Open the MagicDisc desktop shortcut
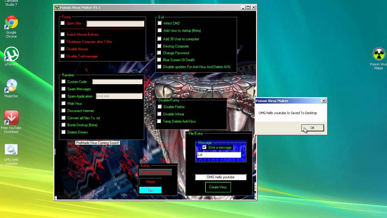 point(11,88)
